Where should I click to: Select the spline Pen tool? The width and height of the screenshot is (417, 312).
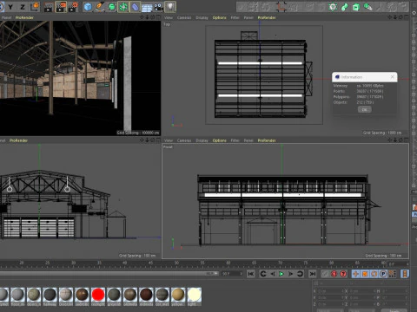coord(100,7)
